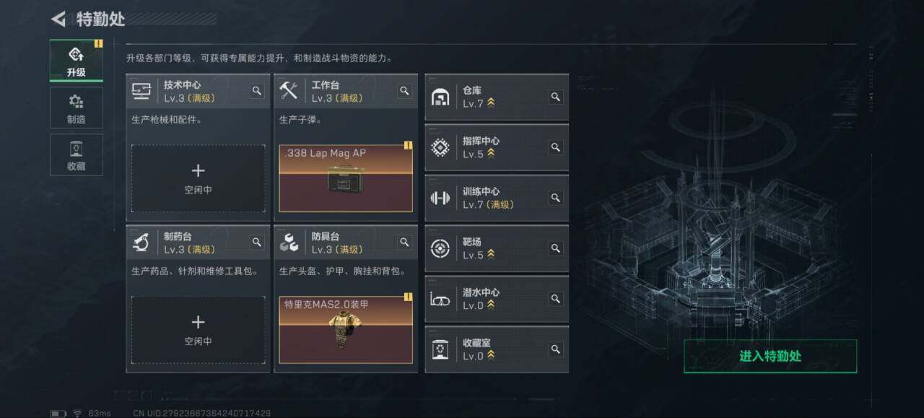The height and width of the screenshot is (418, 924).
Task: Switch to the 制造 tab
Action: pyautogui.click(x=76, y=108)
